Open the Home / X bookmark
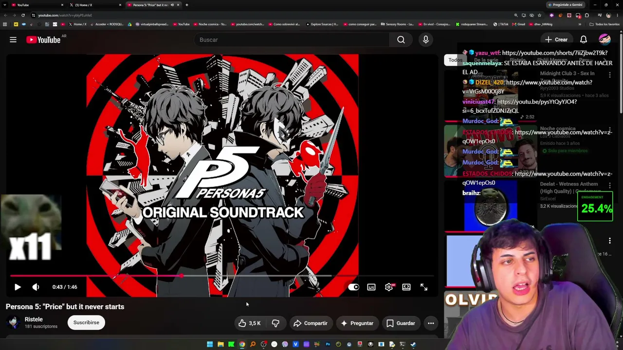The height and width of the screenshot is (350, 623). 78,24
